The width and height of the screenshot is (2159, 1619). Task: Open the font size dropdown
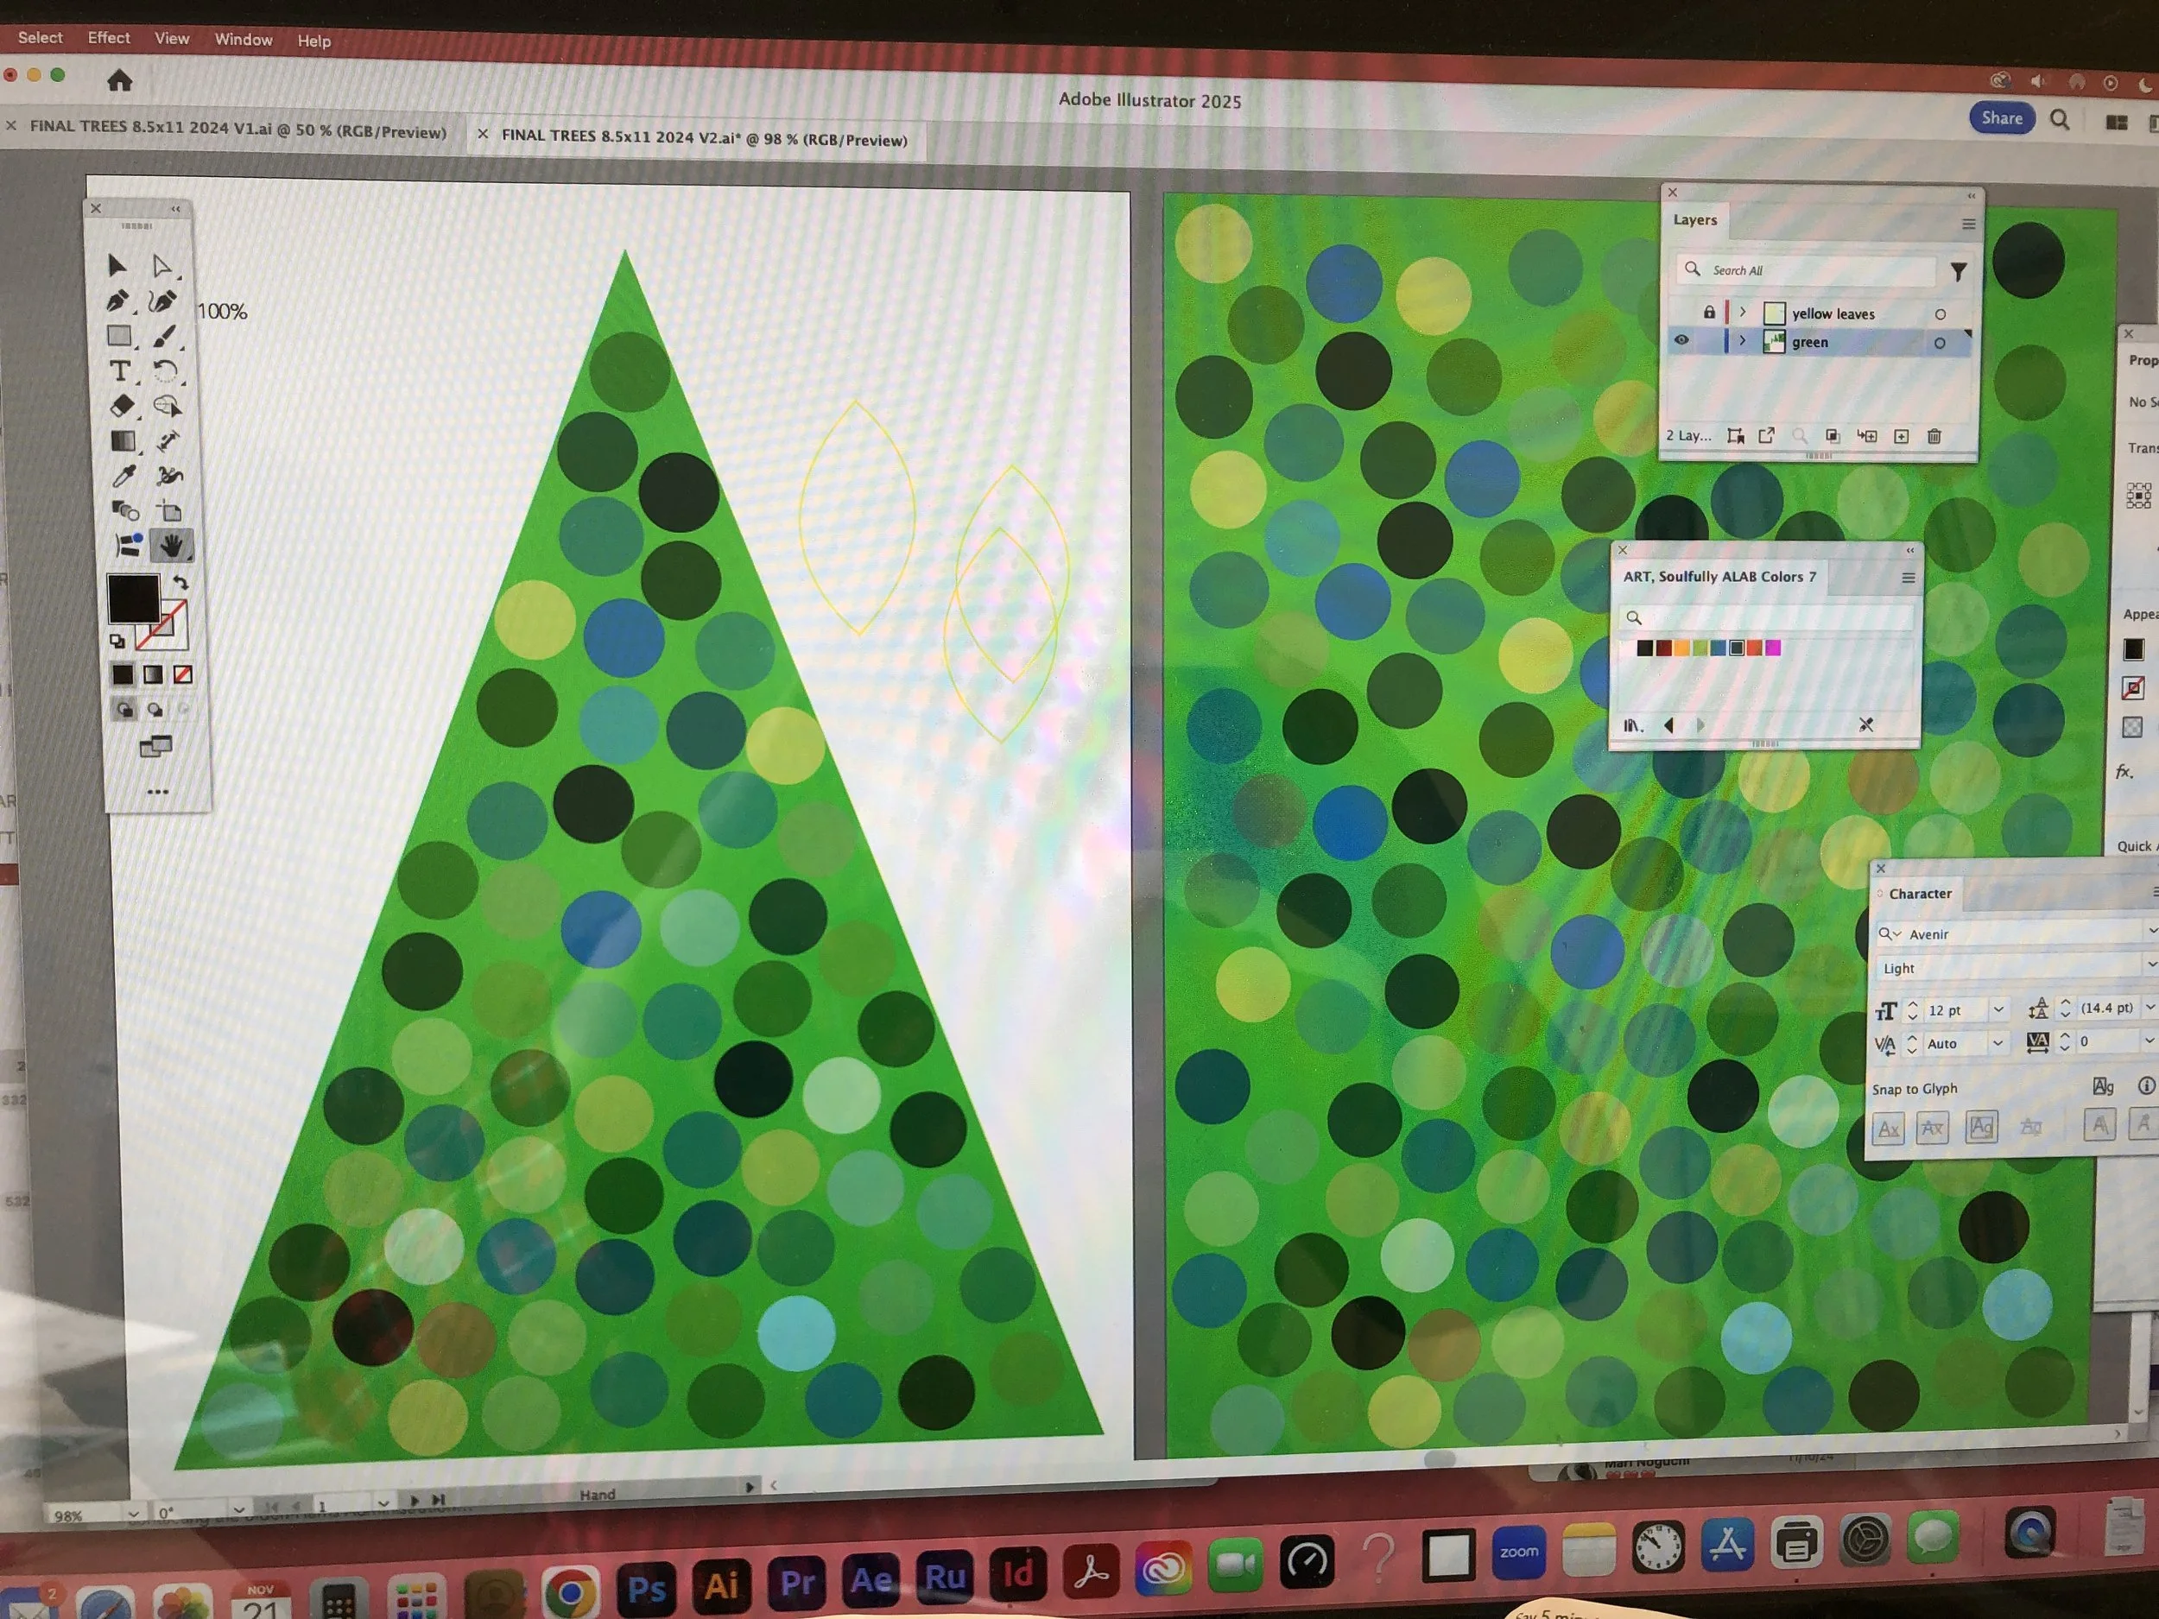click(1998, 1009)
